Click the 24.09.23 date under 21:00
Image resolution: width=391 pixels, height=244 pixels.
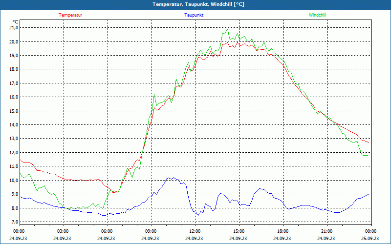[326, 238]
